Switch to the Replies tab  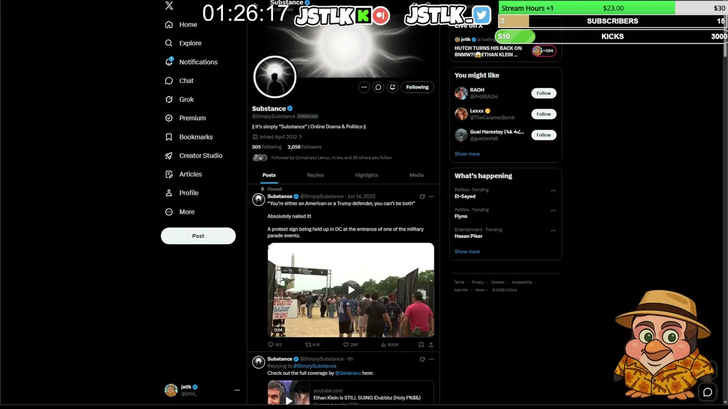pos(315,175)
